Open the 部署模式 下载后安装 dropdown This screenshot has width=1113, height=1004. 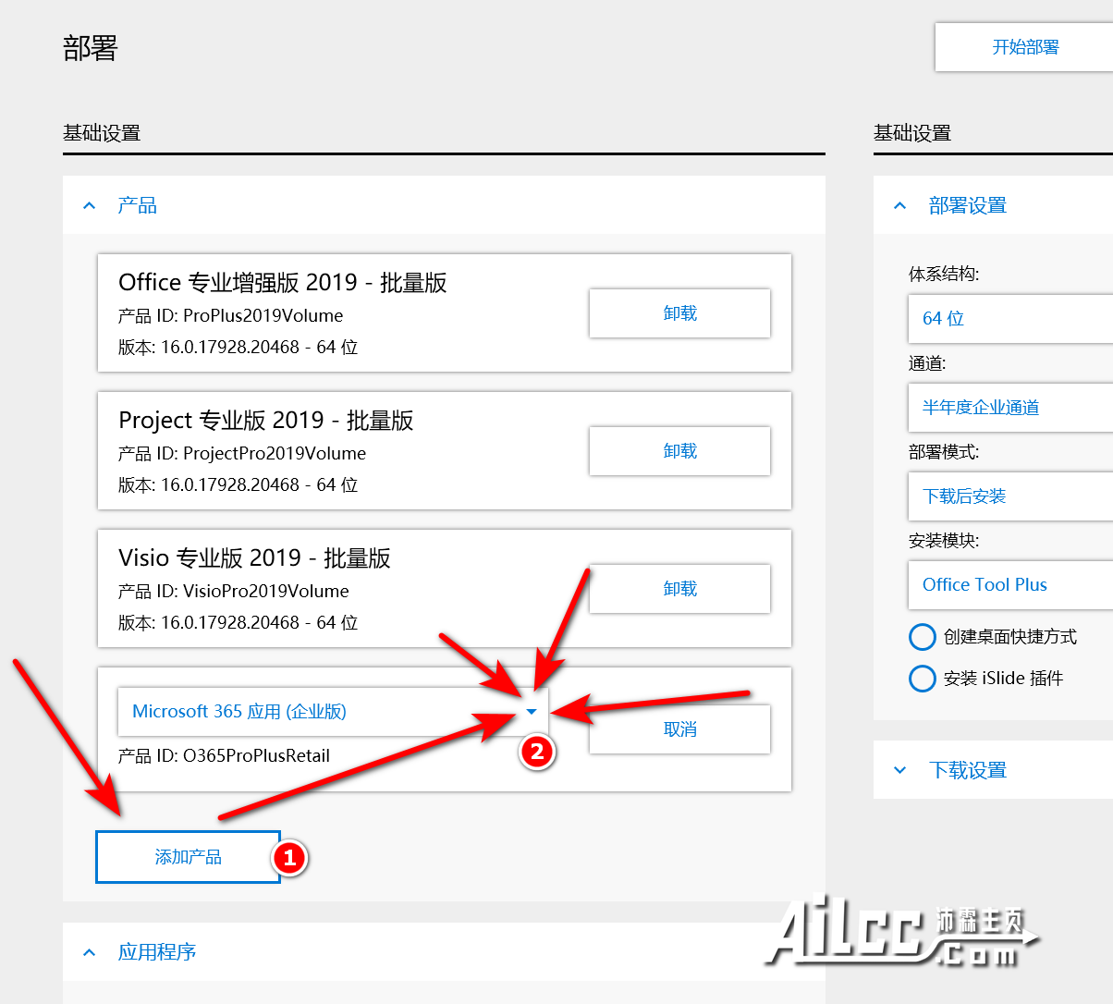[x=1010, y=496]
